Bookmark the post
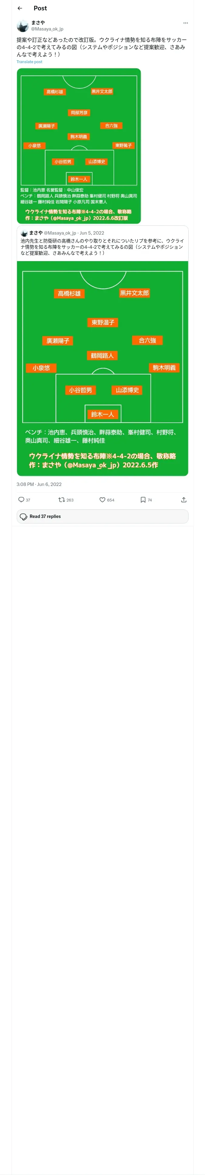This screenshot has width=205, height=1175. coord(143,499)
